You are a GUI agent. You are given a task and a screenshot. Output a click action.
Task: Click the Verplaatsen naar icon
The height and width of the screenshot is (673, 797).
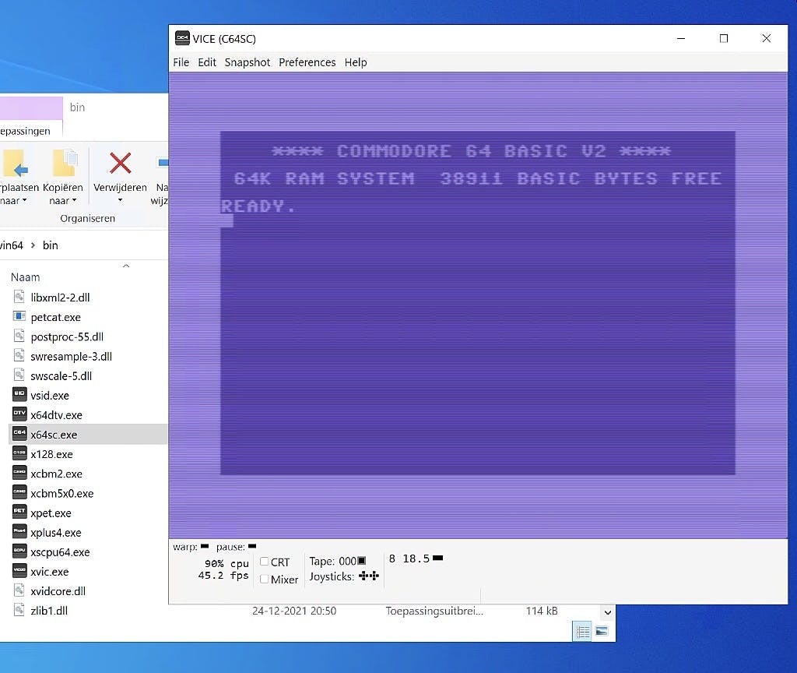point(15,164)
